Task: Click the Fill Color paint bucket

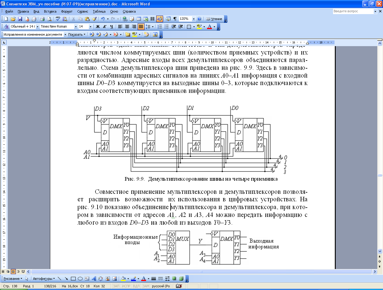Action: [123, 279]
